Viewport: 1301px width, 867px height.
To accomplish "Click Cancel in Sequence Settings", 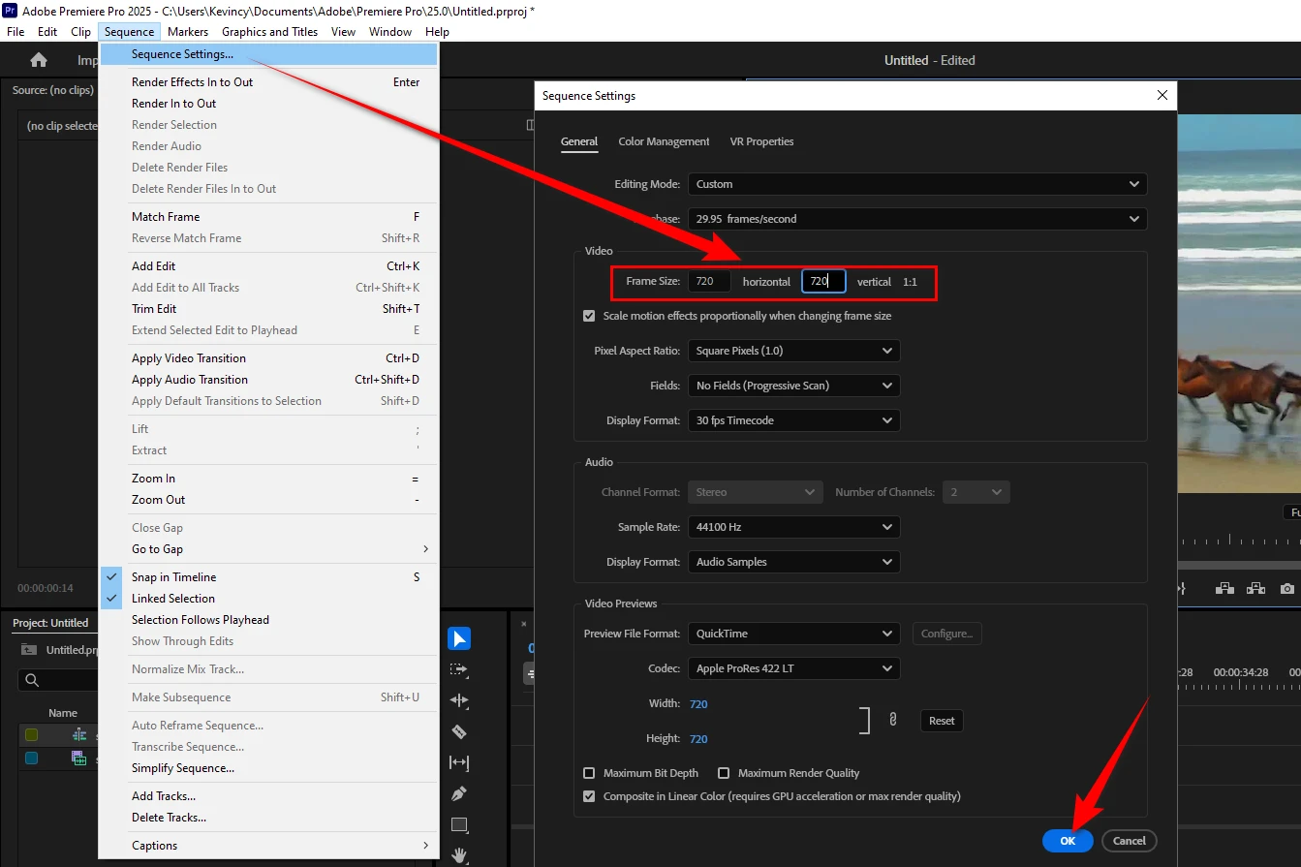I will click(x=1129, y=841).
